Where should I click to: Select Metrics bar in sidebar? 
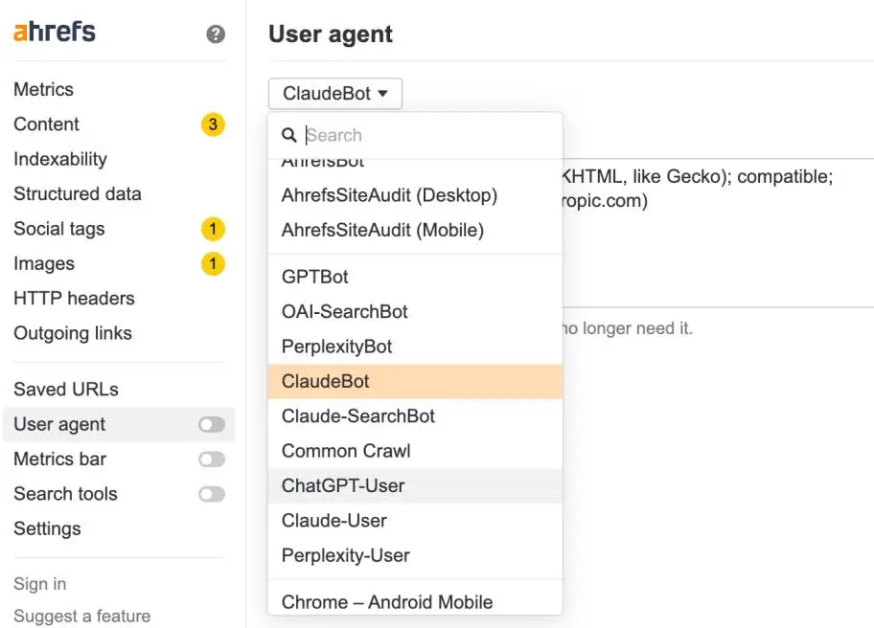59,460
